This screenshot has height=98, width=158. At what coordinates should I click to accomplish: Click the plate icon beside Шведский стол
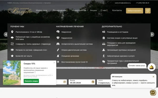[12, 50]
